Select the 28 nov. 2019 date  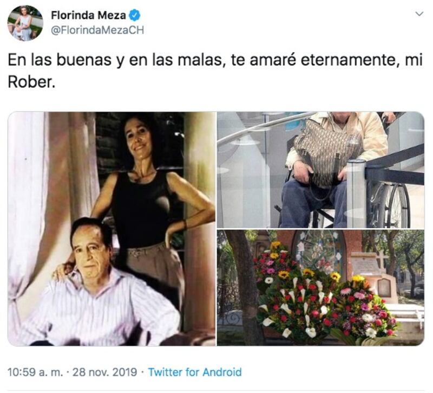point(104,372)
